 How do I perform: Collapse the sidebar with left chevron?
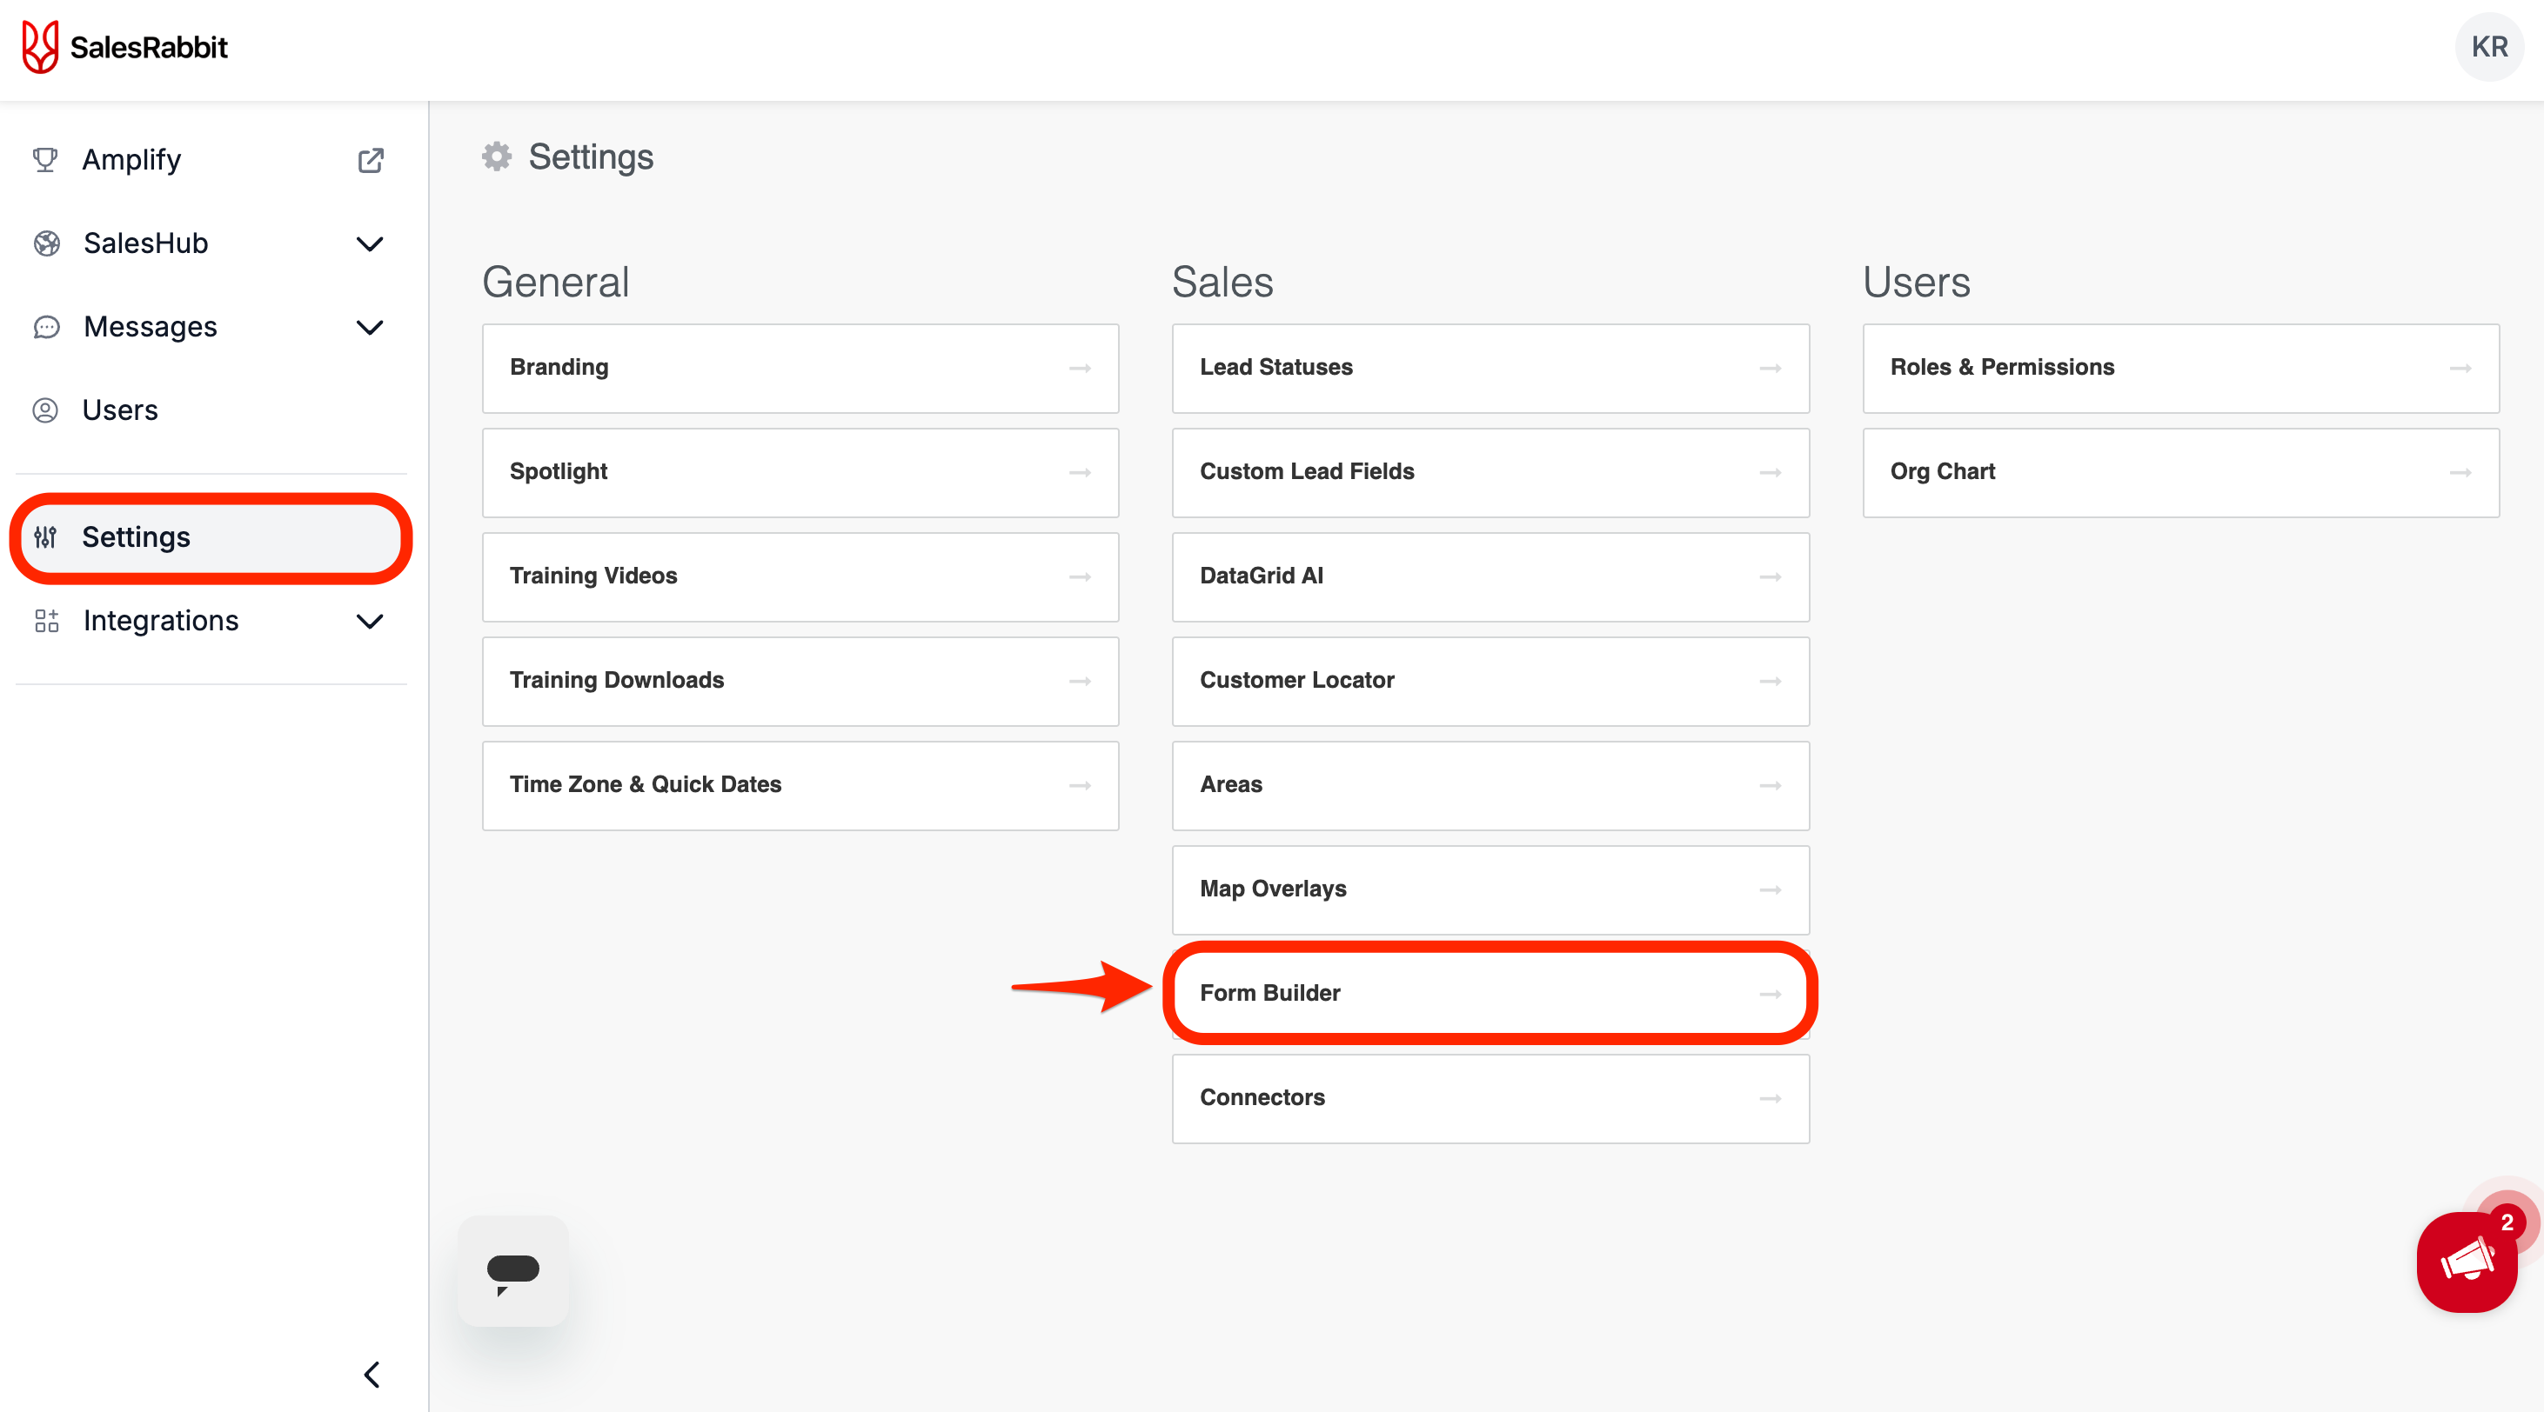(372, 1375)
